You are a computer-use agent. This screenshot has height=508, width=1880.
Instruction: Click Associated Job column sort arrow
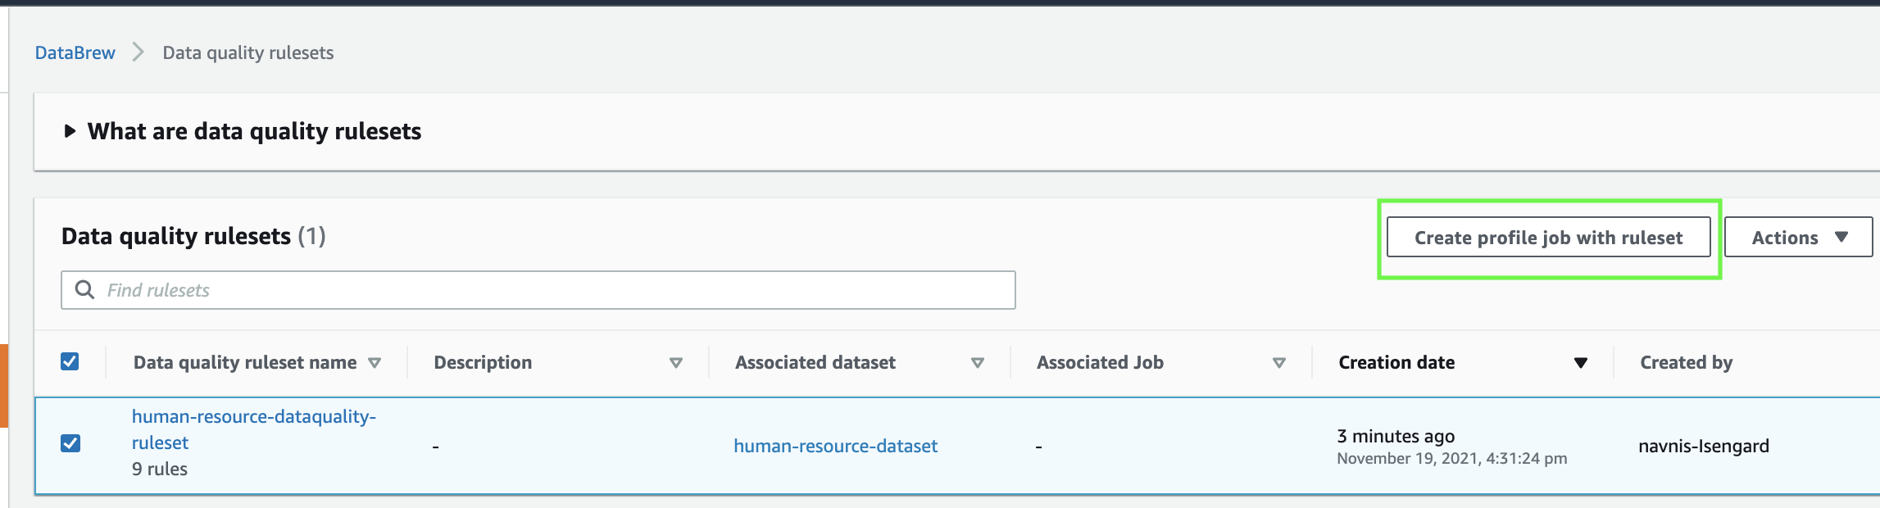(x=1279, y=363)
